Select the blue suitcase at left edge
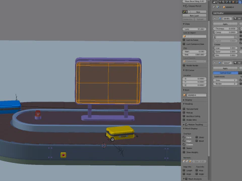242x181 pixels. pos(11,107)
